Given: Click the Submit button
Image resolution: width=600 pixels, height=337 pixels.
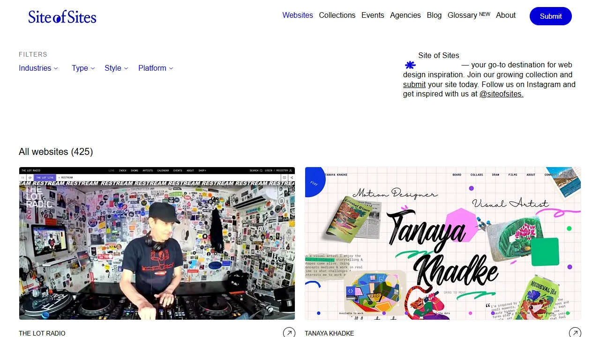Looking at the screenshot, I should tap(550, 16).
